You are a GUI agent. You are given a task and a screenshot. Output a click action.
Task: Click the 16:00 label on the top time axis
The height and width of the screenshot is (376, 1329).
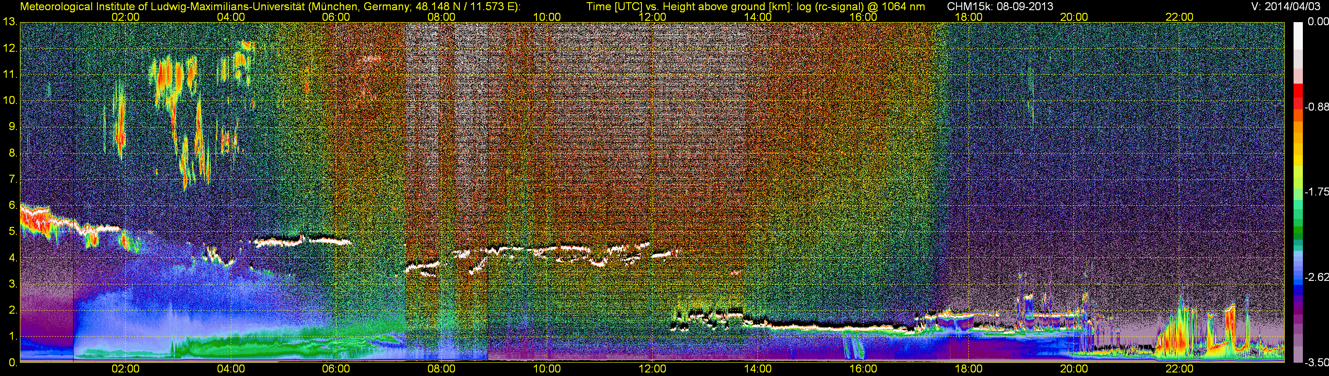(x=863, y=17)
